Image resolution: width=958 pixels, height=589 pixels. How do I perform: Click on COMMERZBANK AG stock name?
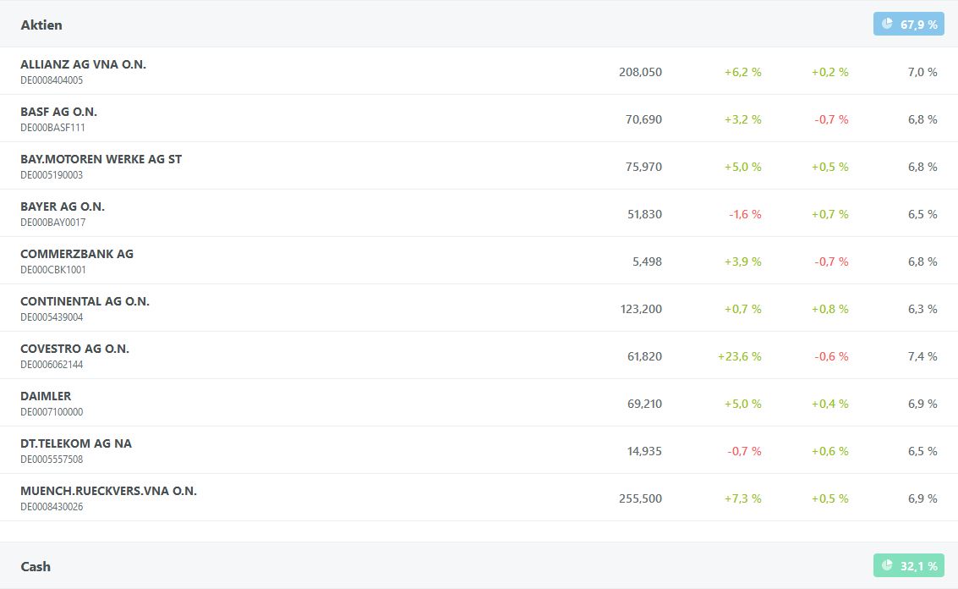coord(77,254)
